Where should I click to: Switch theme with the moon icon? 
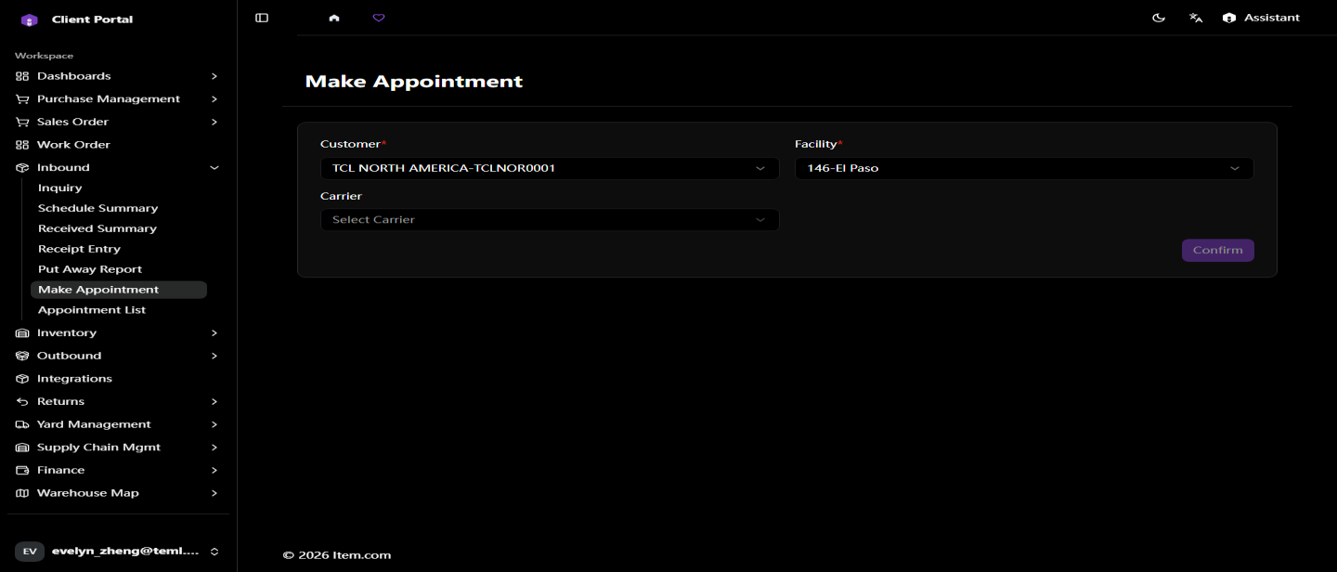coord(1159,18)
